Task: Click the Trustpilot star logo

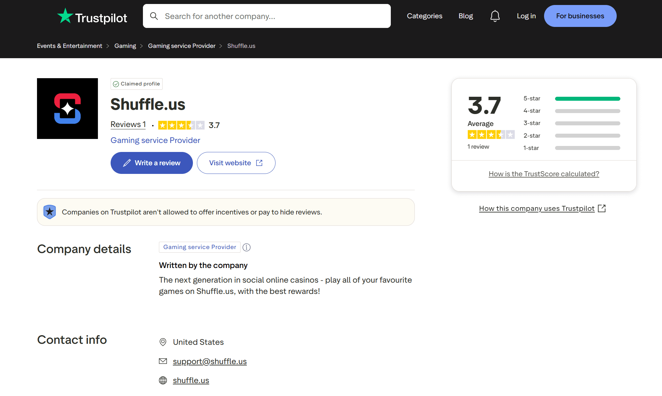Action: click(x=65, y=16)
